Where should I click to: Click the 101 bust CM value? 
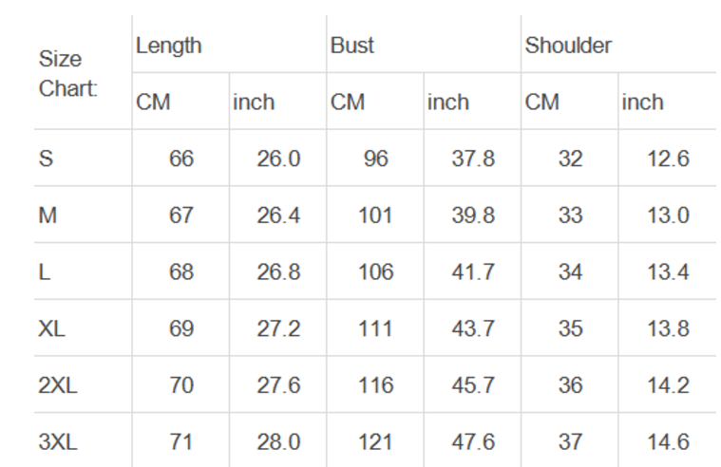click(375, 215)
